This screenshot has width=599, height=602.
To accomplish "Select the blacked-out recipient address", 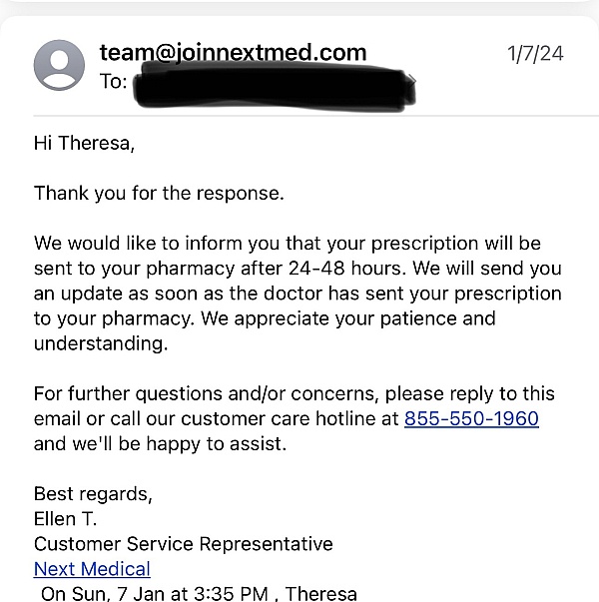I will (270, 84).
